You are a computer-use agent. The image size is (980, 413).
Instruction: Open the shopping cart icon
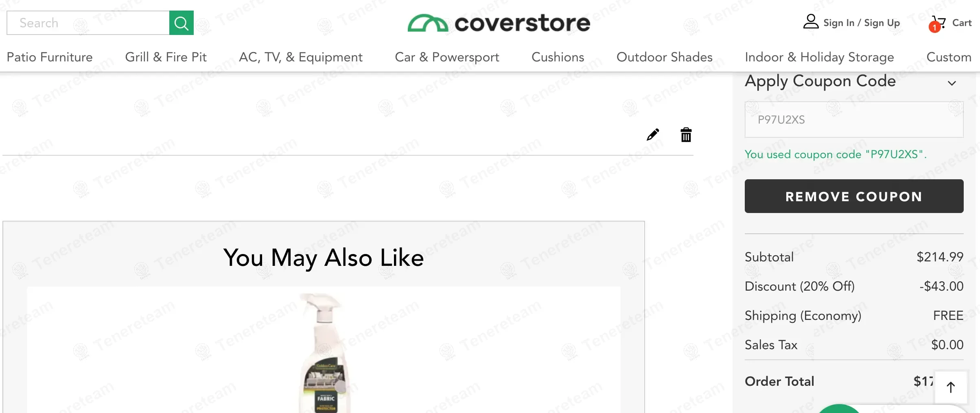938,23
